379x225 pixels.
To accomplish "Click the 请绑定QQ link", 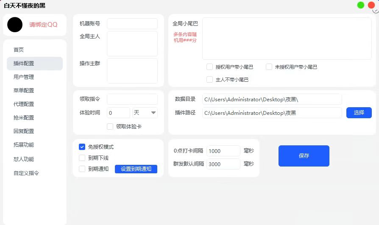I will [43, 25].
